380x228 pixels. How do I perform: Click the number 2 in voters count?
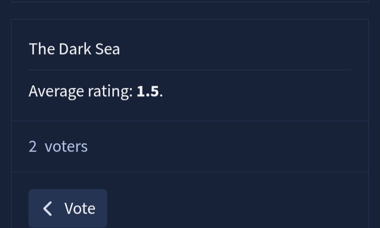[x=33, y=146]
